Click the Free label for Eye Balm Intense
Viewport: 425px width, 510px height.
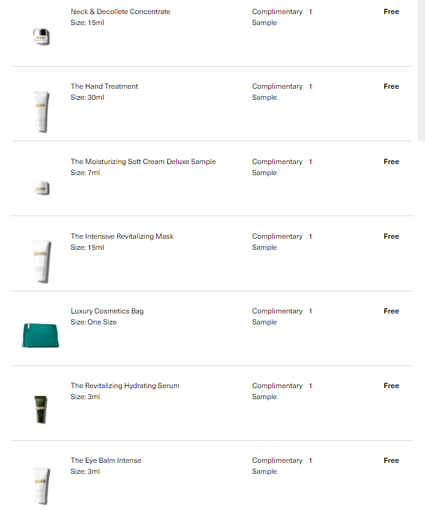391,460
